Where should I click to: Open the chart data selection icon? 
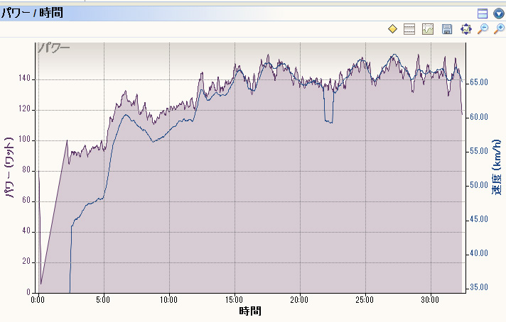coord(428,29)
